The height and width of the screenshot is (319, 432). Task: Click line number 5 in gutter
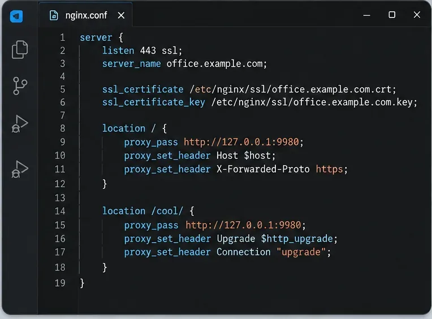click(x=63, y=89)
